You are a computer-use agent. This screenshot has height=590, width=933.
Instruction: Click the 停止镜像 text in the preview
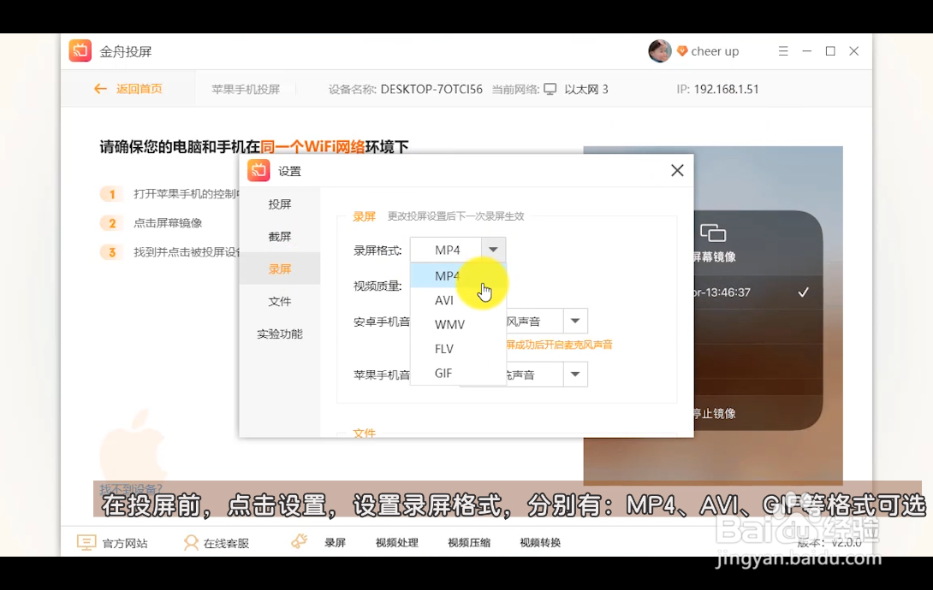pos(715,413)
